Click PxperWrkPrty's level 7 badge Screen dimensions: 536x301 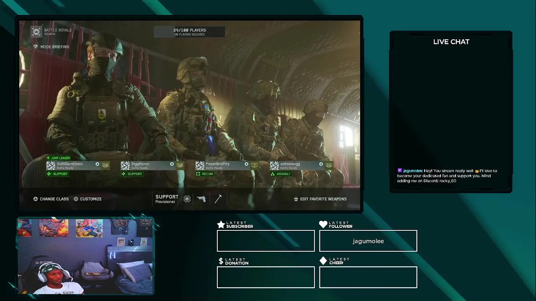[254, 166]
